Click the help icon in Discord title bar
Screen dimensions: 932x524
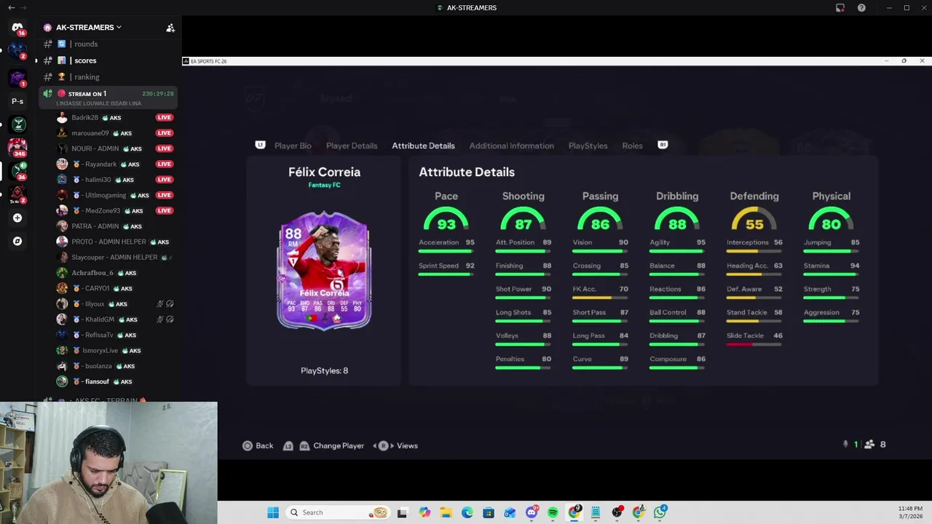(x=861, y=8)
